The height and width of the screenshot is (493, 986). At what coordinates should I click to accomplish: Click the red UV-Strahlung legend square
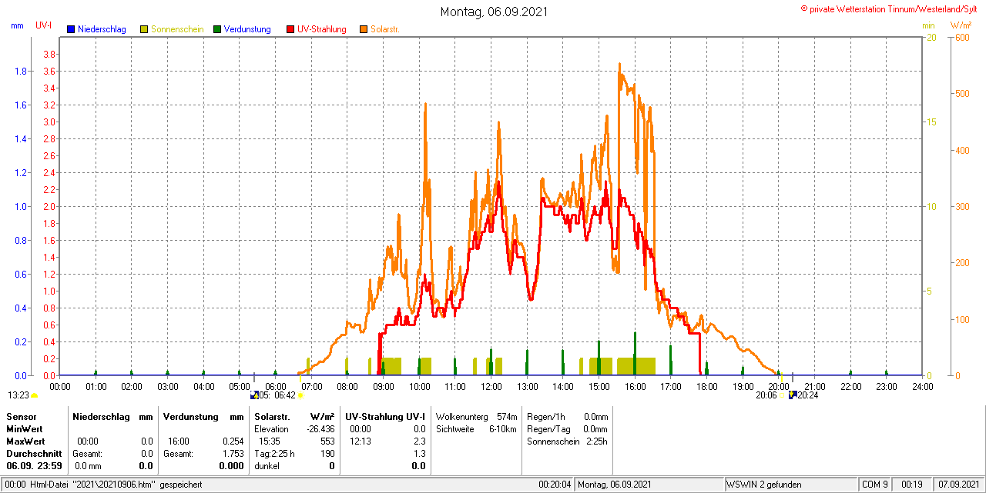290,29
